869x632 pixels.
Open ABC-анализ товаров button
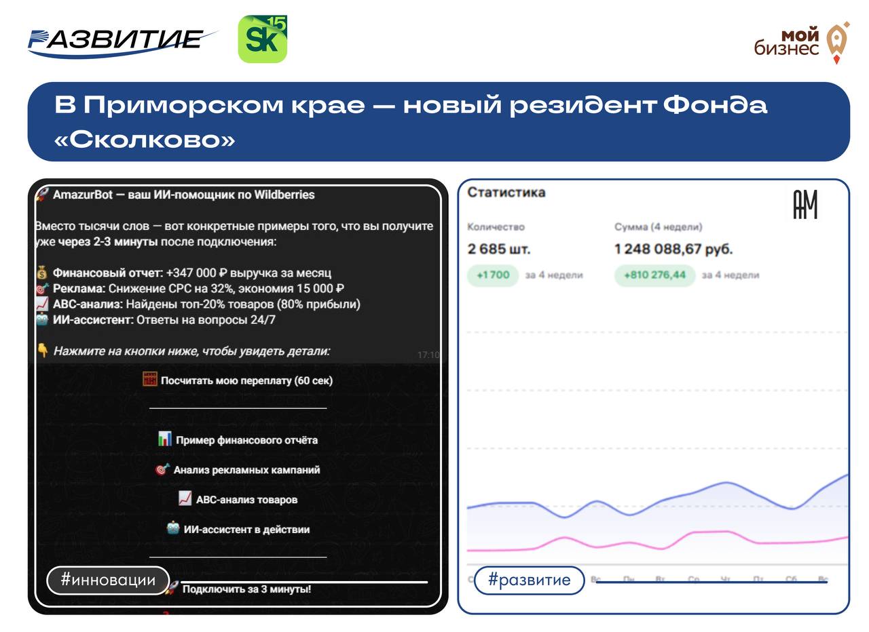pyautogui.click(x=238, y=500)
